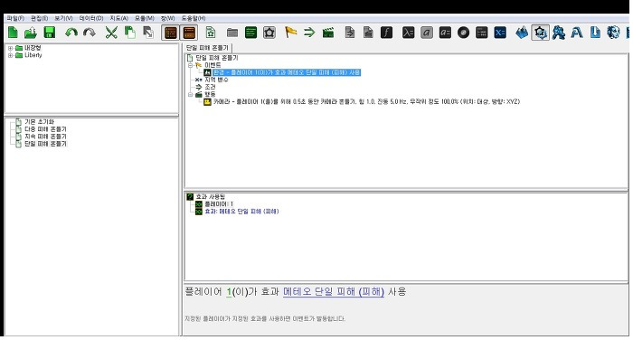Screen dimensions: 633x340
Task: Select 단일 피해 흔들기 trigger in the left list
Action: pyautogui.click(x=45, y=144)
